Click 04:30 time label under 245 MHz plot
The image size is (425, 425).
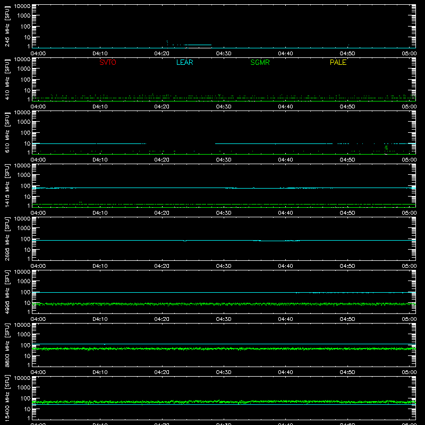[224, 54]
